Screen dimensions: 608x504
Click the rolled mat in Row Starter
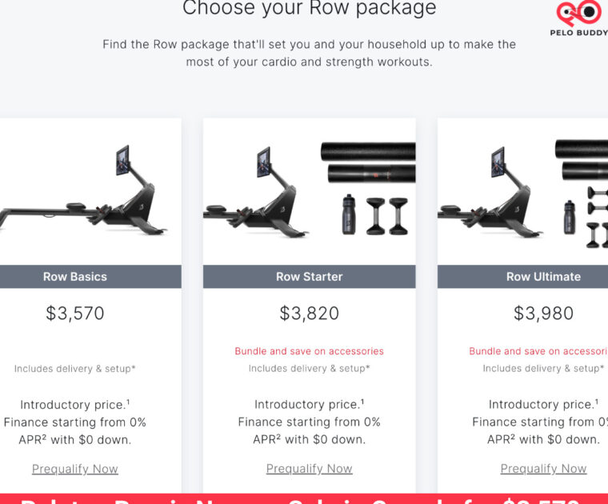[368, 153]
